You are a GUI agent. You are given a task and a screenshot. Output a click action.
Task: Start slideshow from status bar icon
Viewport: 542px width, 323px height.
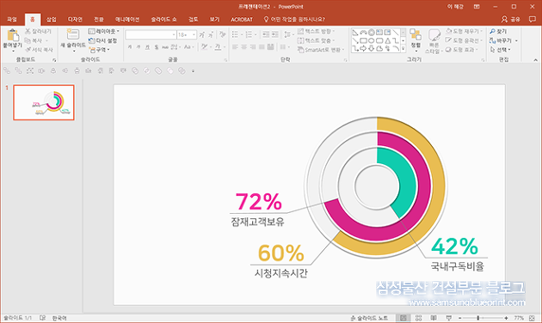(x=449, y=318)
